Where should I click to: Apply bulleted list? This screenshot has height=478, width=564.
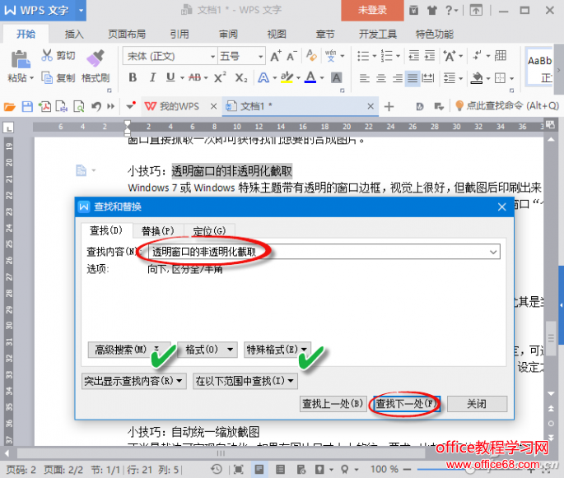(x=363, y=56)
